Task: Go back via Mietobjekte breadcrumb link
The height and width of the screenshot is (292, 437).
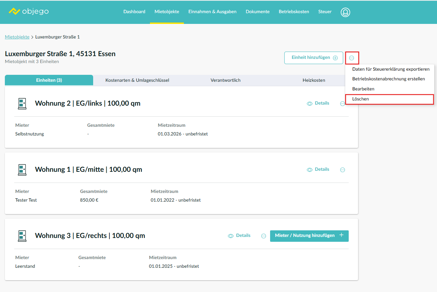Action: (17, 37)
